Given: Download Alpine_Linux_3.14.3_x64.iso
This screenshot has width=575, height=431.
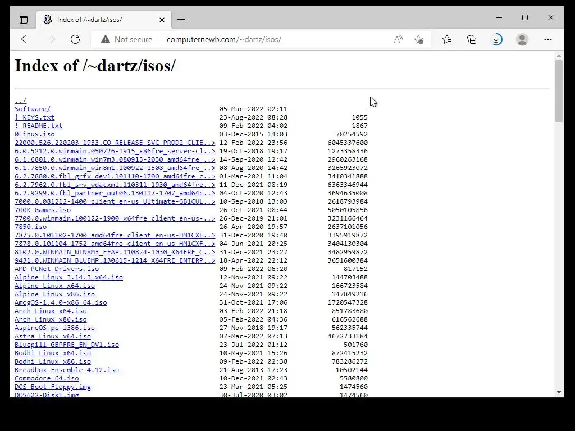Looking at the screenshot, I should [69, 277].
